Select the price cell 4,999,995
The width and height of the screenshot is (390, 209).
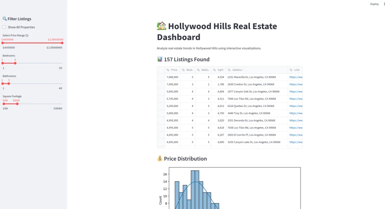(x=172, y=120)
